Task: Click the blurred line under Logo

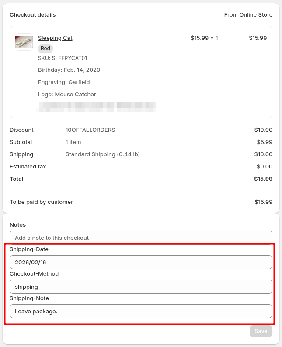Action: 97,105
